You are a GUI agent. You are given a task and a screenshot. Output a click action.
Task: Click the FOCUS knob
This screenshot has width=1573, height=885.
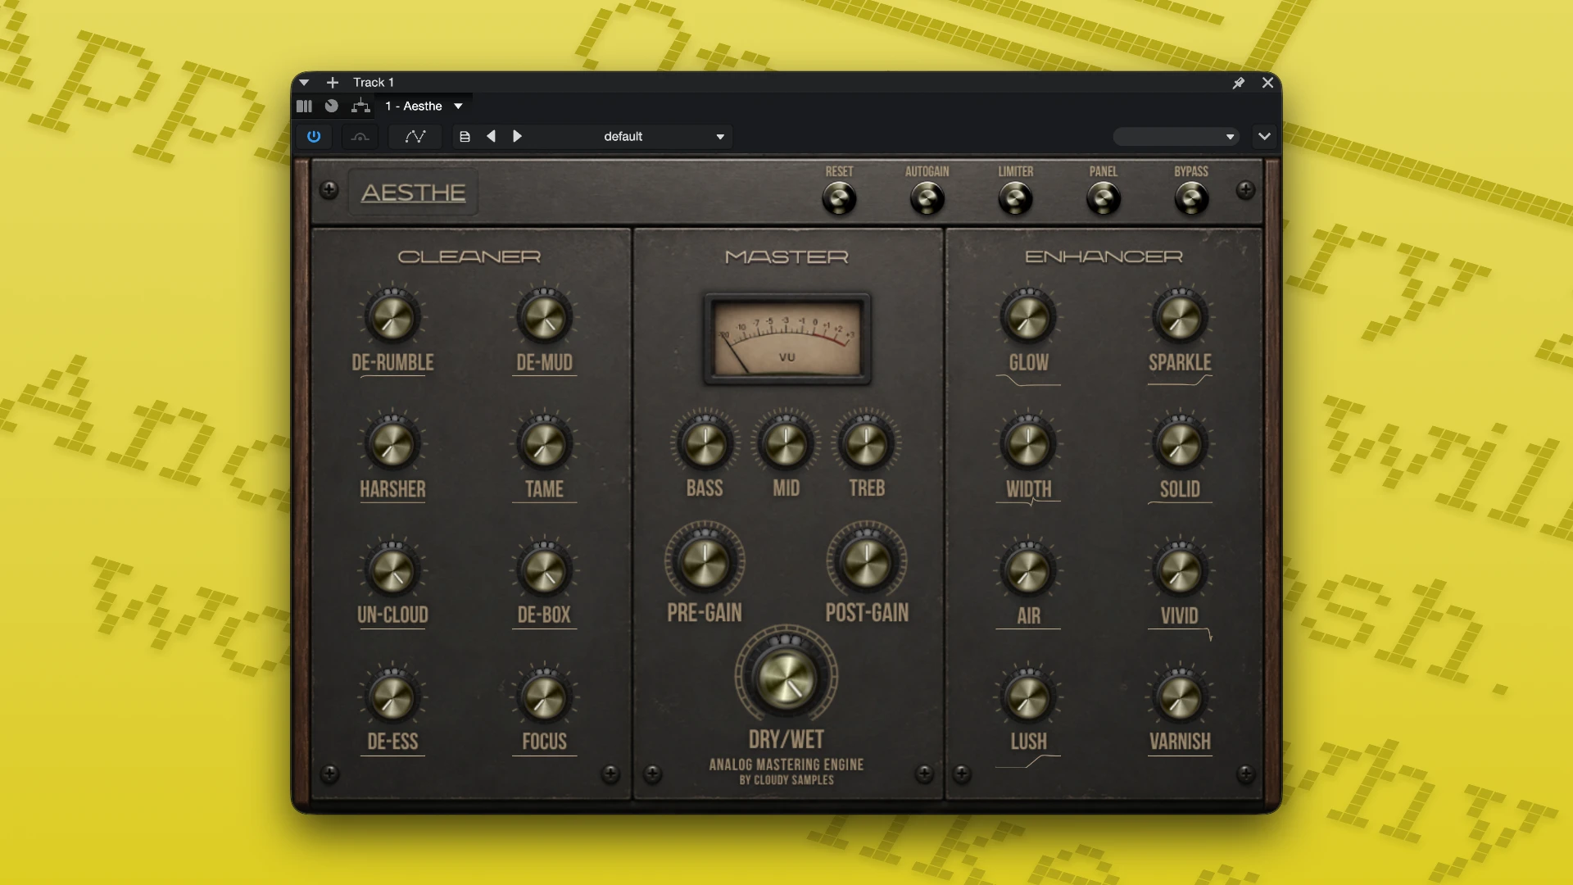[x=544, y=697]
